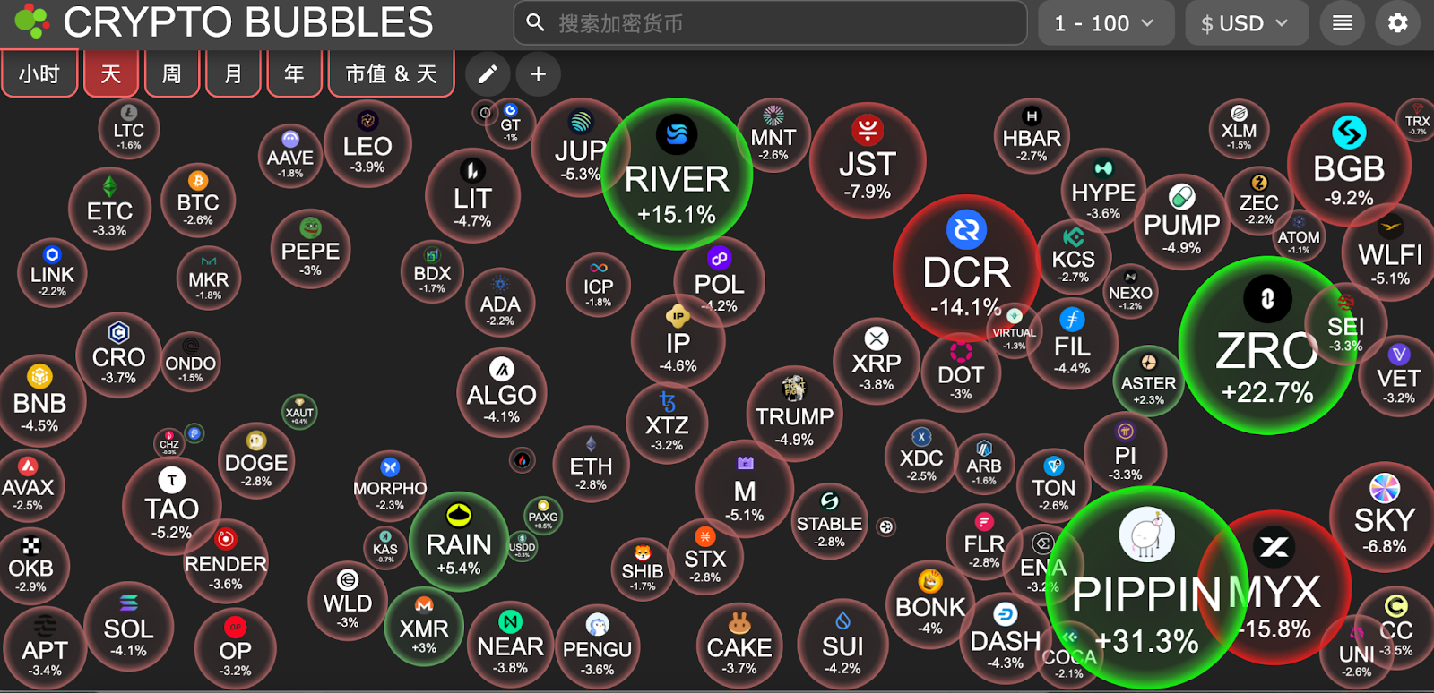Select the 天 (day) tab

point(111,74)
